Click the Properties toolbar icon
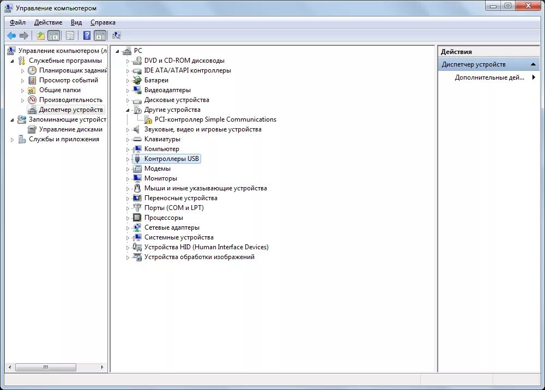The height and width of the screenshot is (390, 545). (70, 35)
